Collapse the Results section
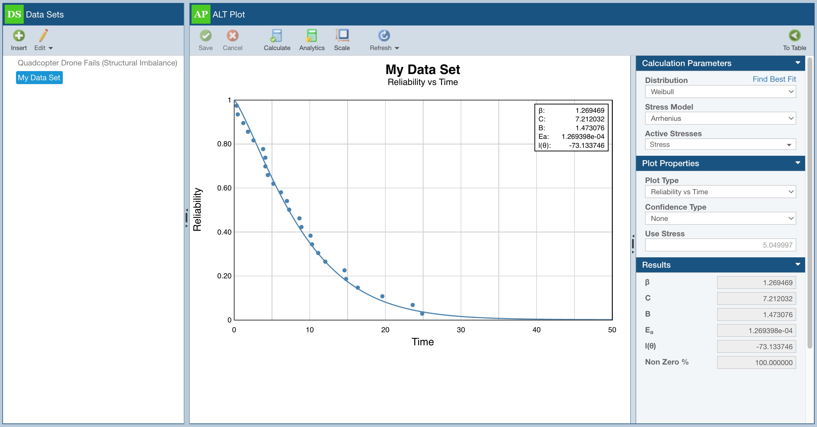817x427 pixels. click(797, 264)
